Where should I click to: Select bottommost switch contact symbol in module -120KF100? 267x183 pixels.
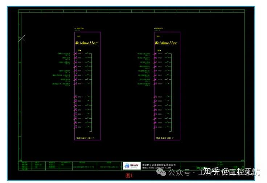(88, 127)
